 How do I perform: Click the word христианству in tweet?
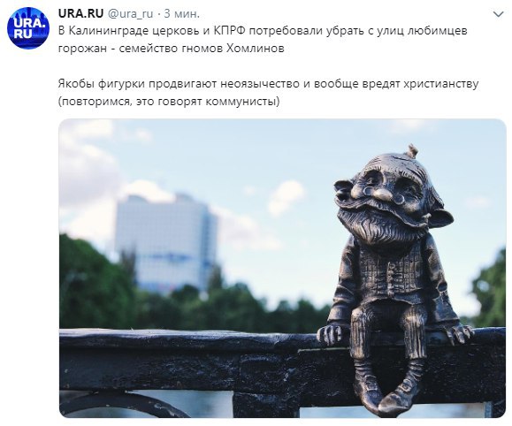tap(440, 85)
